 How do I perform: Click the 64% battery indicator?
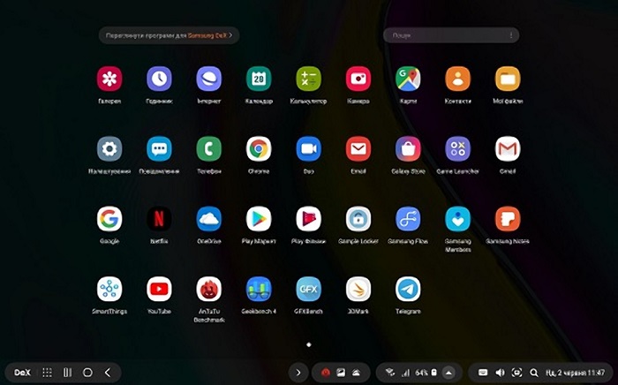[x=426, y=373]
